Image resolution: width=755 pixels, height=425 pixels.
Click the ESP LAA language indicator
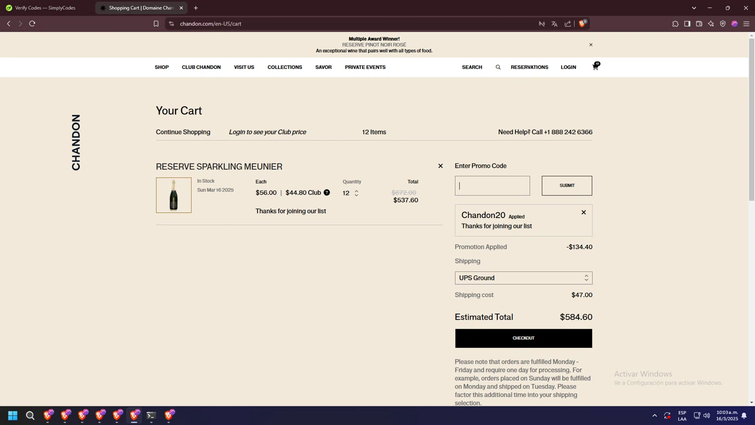(x=682, y=415)
